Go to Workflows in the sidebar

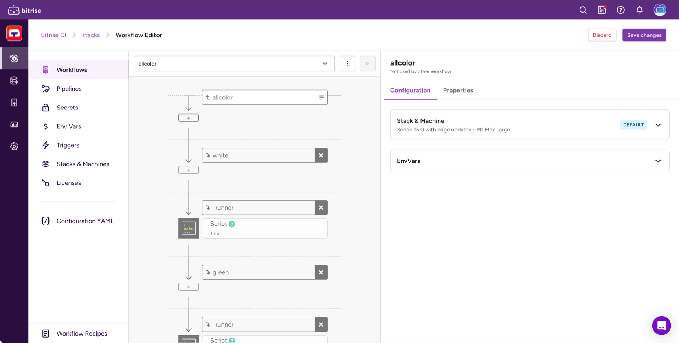(79, 70)
